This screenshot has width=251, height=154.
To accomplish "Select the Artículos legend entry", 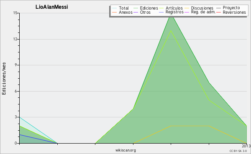I will (x=171, y=8).
